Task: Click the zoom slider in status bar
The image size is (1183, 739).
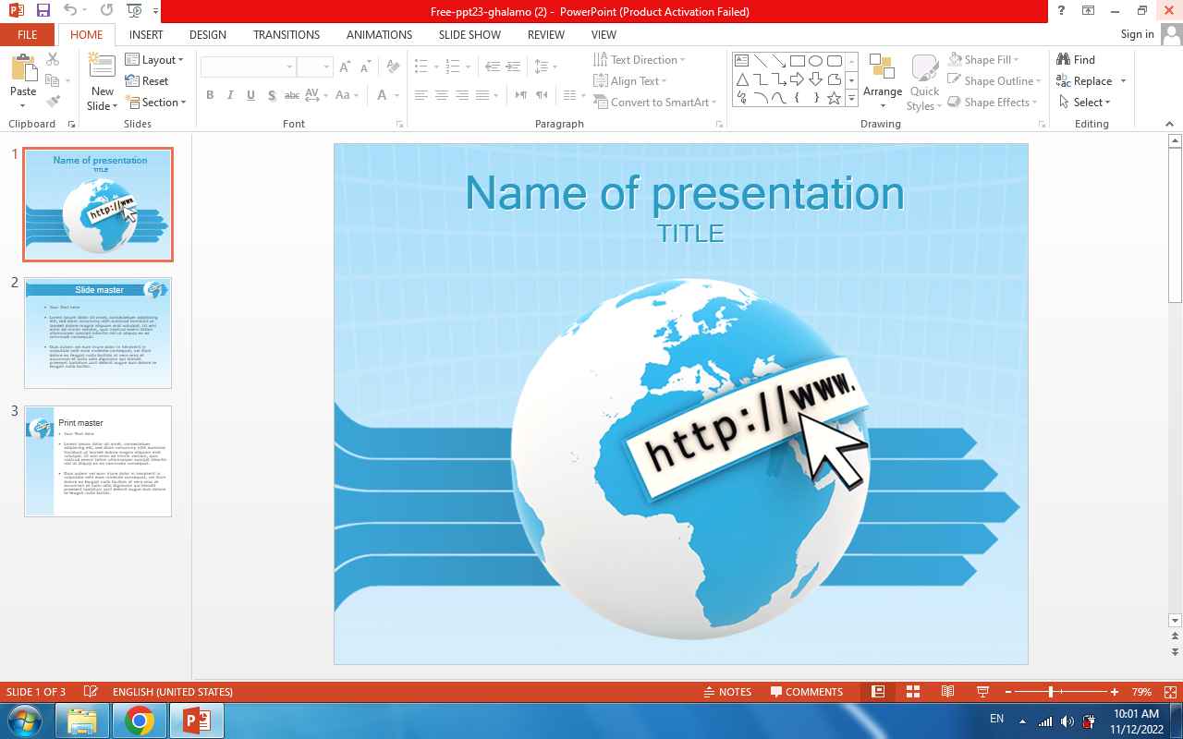Action: [x=1051, y=692]
